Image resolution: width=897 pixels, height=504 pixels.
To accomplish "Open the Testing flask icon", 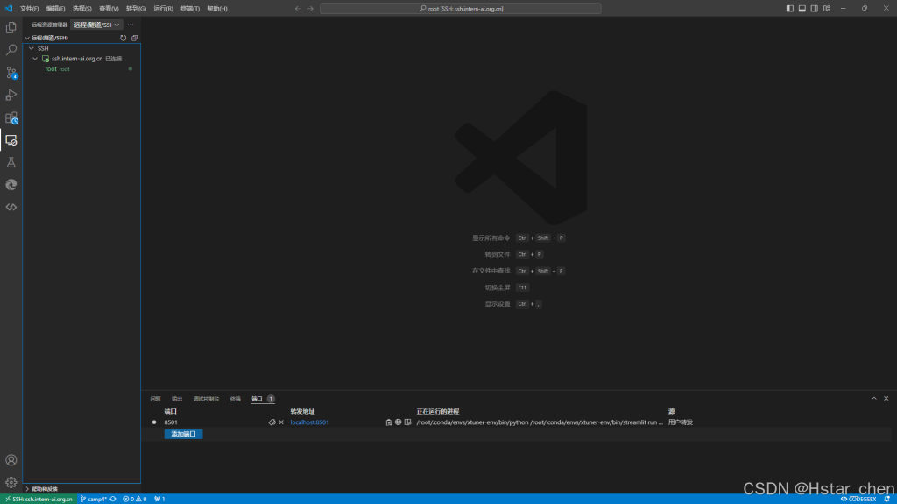I will 11,162.
